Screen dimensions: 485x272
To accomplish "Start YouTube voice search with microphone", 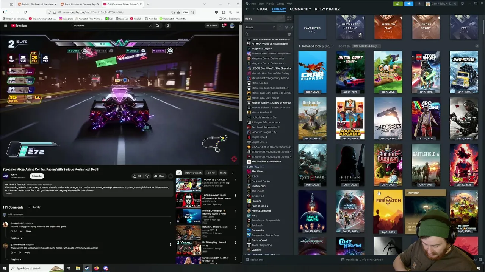I will click(167, 26).
